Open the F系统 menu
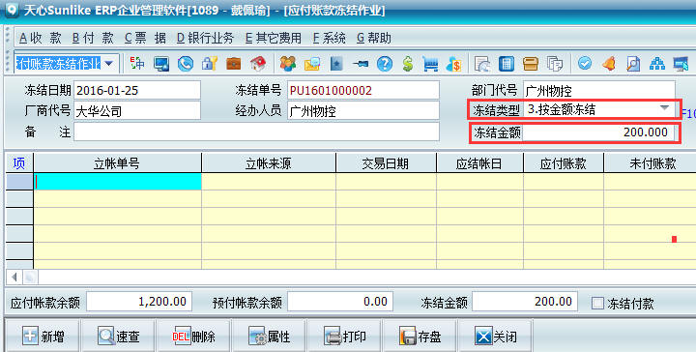696x352 pixels. tap(329, 38)
